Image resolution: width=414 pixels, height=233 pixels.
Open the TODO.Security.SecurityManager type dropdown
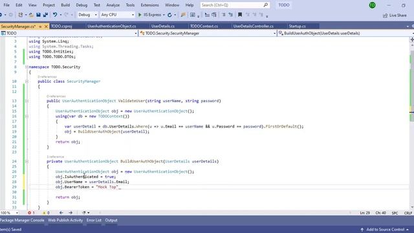pos(208,33)
